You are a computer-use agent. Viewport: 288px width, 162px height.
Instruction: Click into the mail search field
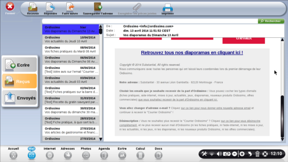point(150,21)
